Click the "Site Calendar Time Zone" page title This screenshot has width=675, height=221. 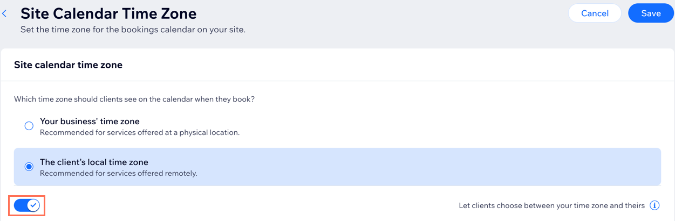[108, 13]
